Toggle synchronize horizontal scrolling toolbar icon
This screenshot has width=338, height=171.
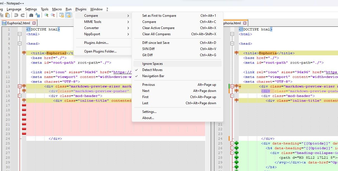68,15
